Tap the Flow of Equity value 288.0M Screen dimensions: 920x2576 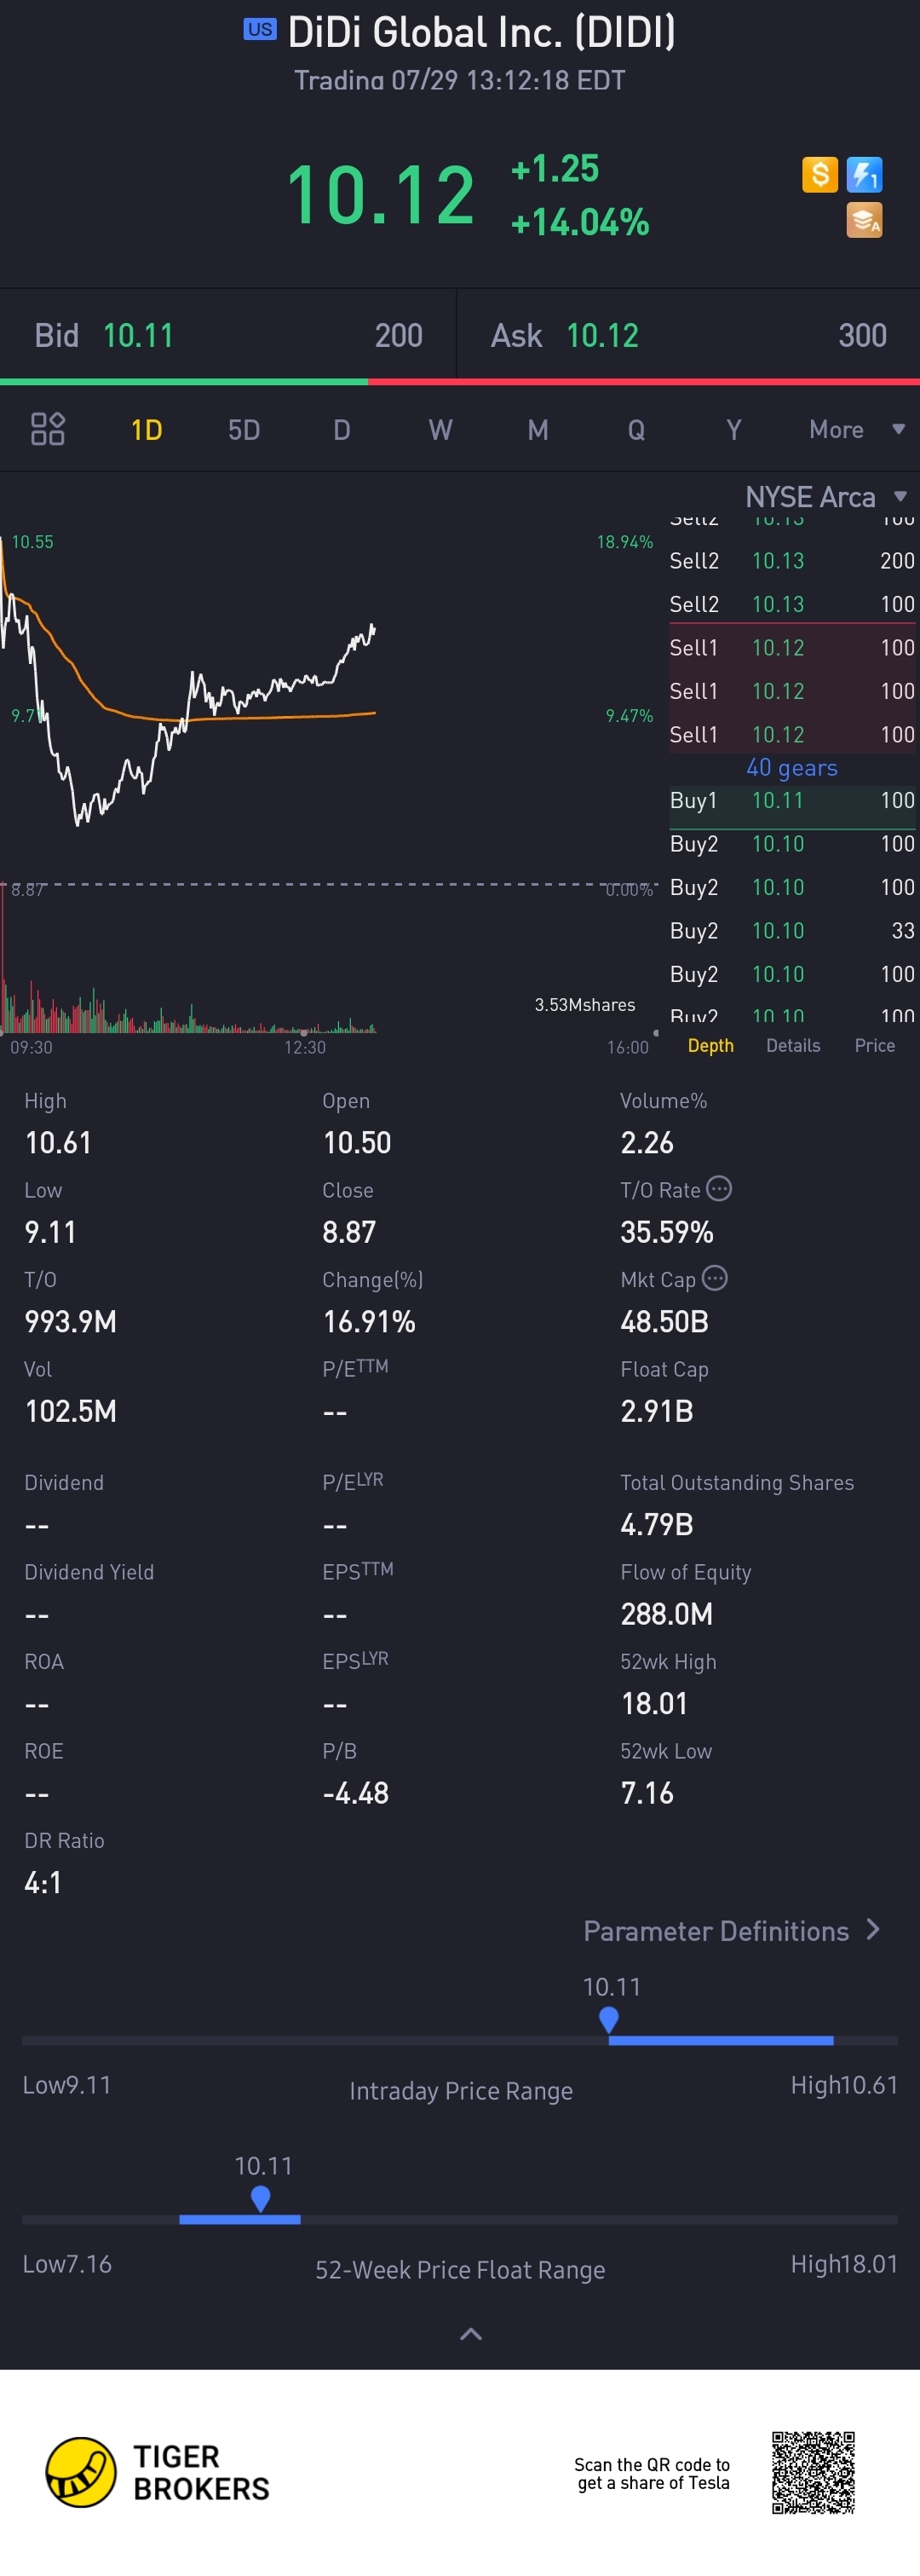click(666, 1614)
